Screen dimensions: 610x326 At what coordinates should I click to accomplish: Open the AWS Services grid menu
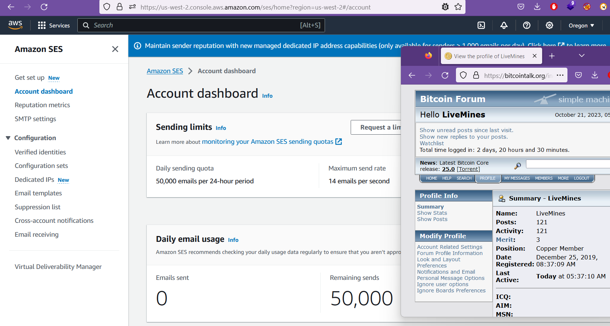pyautogui.click(x=54, y=25)
